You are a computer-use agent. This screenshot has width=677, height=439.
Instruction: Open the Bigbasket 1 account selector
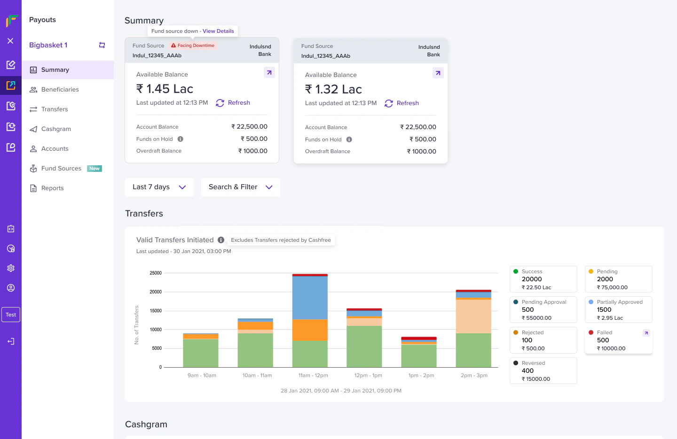click(48, 45)
